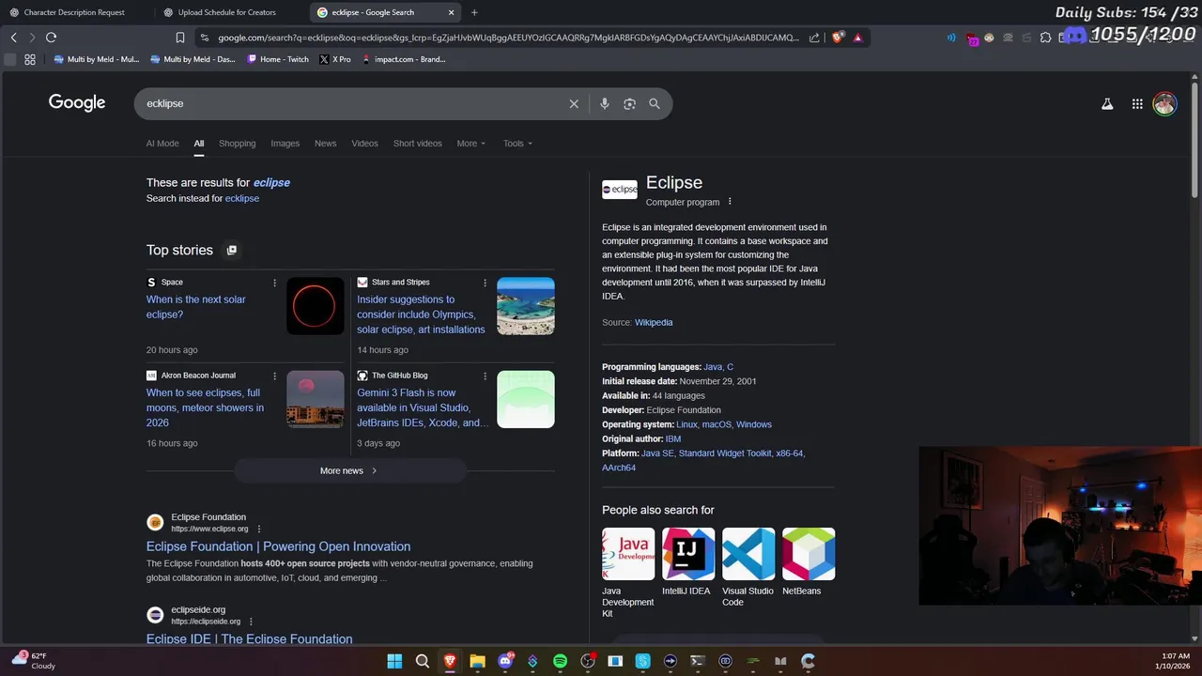Click the Visual Studio Code related search thumbnail

[748, 554]
